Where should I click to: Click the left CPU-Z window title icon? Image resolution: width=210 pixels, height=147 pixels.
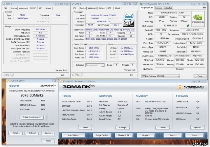pyautogui.click(x=4, y=4)
